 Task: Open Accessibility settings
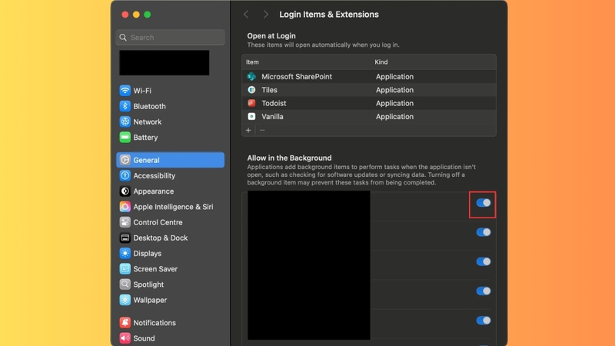170,176
